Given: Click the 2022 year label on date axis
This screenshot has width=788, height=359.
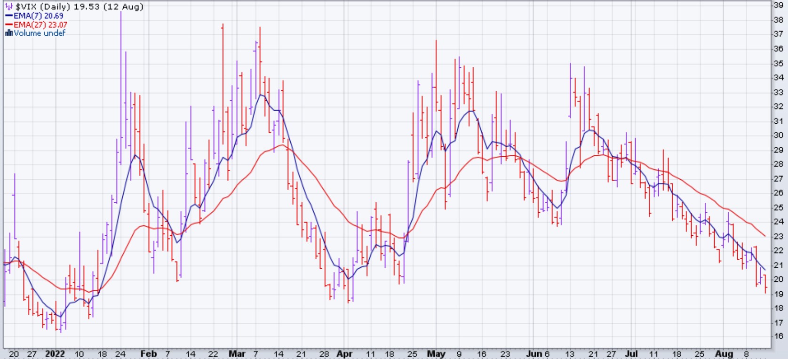Looking at the screenshot, I should 55,354.
